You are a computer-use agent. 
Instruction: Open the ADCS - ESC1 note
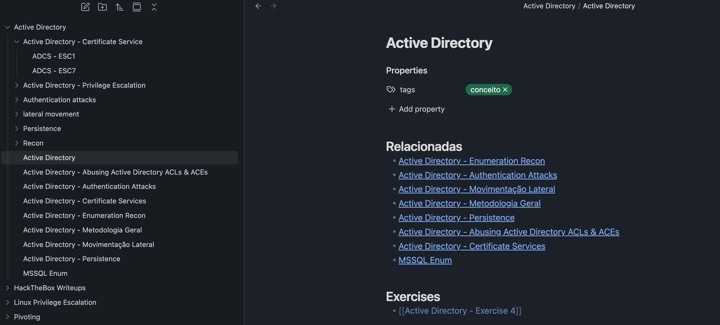(54, 56)
